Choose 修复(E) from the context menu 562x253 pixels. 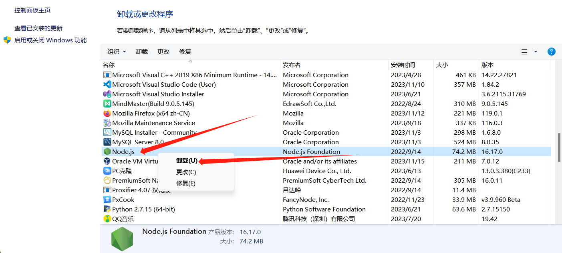[186, 183]
